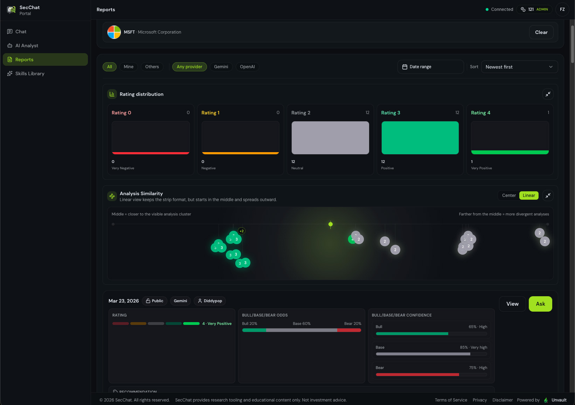The height and width of the screenshot is (405, 575).
Task: Open the Newest first sort dropdown
Action: [519, 66]
